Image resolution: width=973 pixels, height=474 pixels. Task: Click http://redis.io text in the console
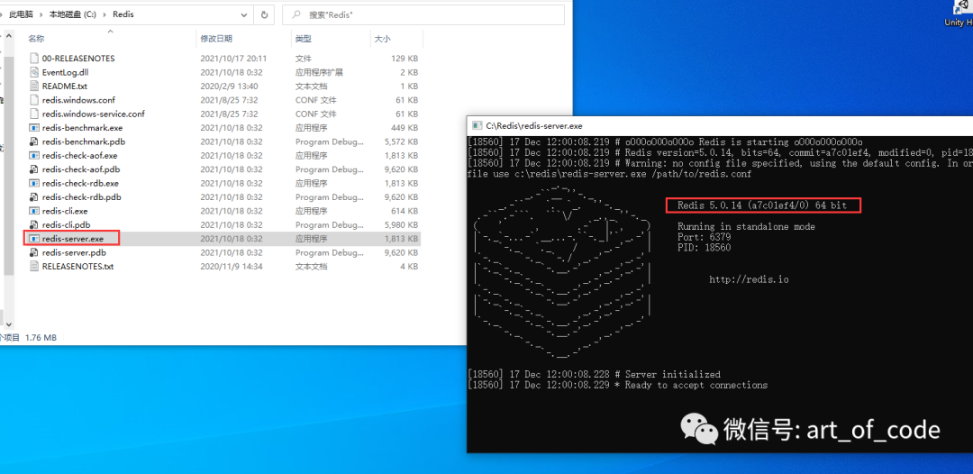(x=749, y=280)
